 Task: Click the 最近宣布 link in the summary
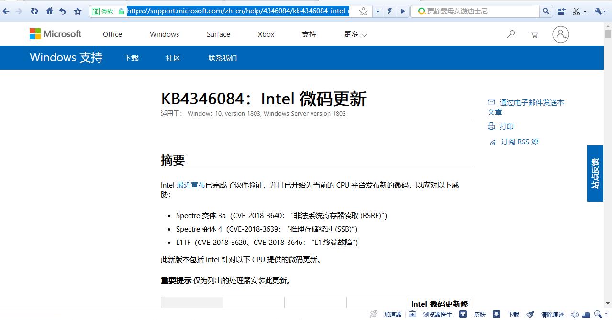191,185
